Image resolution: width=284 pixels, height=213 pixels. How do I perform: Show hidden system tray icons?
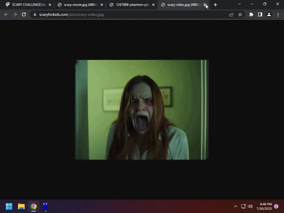(x=236, y=206)
